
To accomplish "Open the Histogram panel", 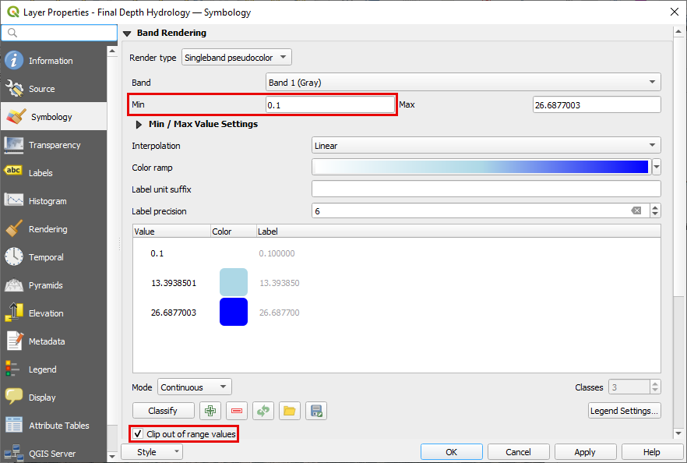I will 48,201.
